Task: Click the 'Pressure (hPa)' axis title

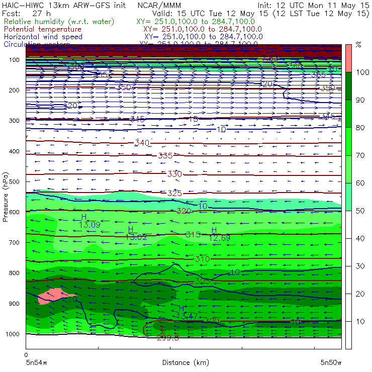Action: pyautogui.click(x=6, y=197)
